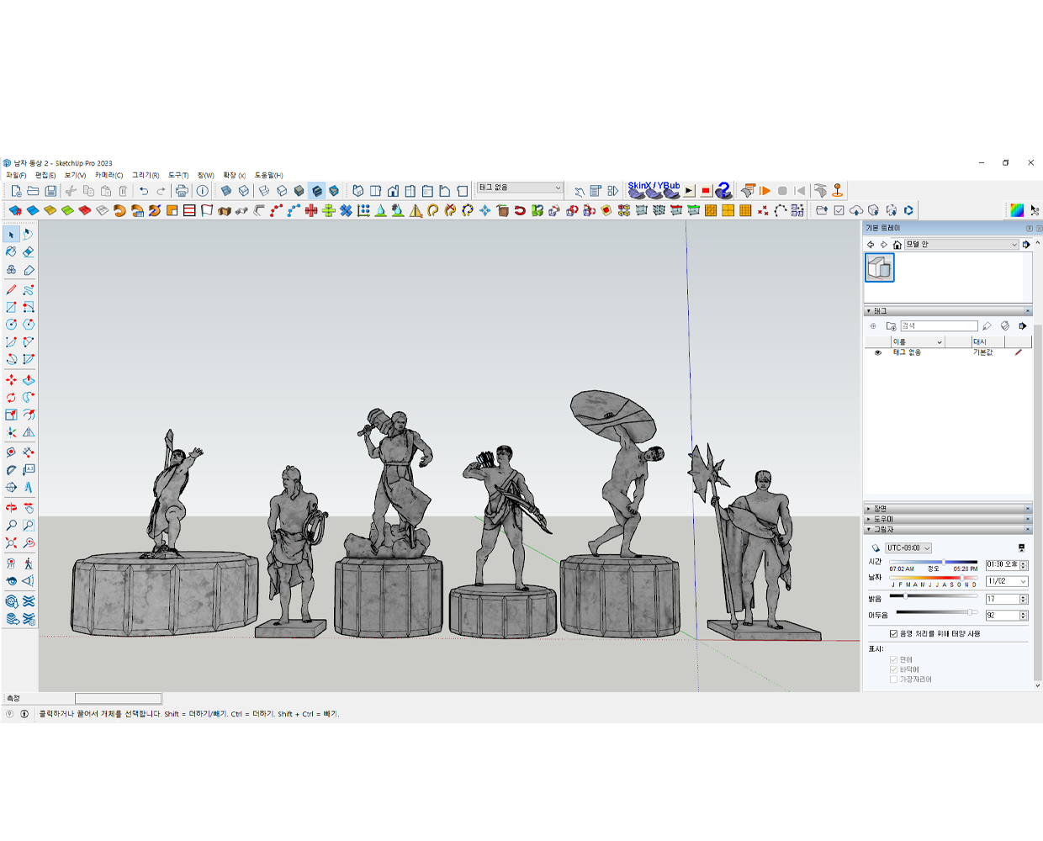Activate the Orbit camera tool
The width and height of the screenshot is (1043, 841).
coord(11,507)
